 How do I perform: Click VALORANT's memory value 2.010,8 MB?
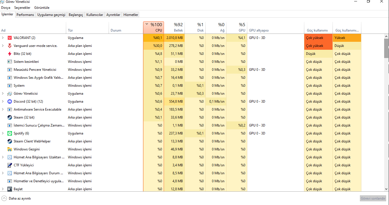pyautogui.click(x=174, y=38)
